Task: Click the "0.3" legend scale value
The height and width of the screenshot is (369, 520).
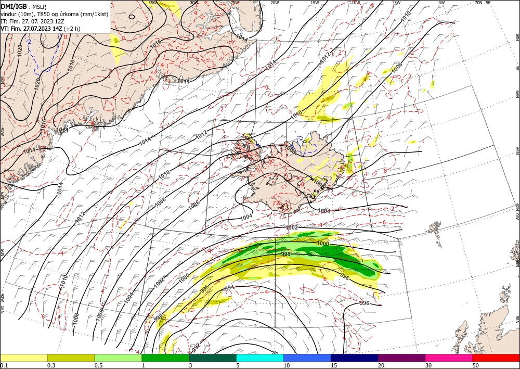Action: (51, 365)
